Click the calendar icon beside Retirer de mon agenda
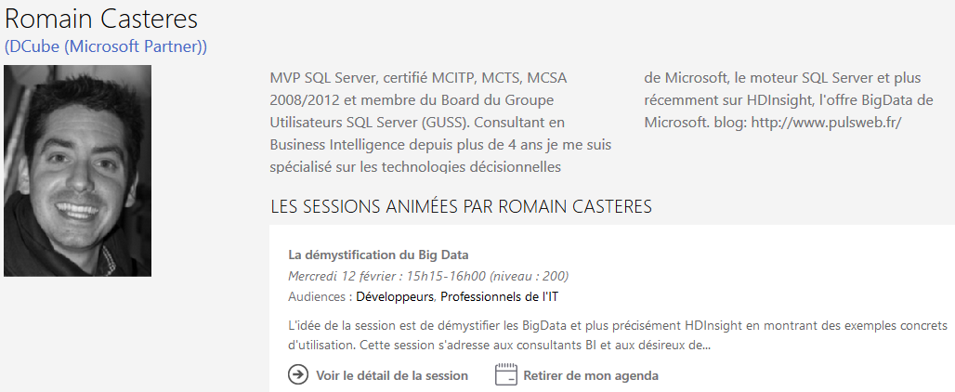The height and width of the screenshot is (392, 955). (505, 374)
